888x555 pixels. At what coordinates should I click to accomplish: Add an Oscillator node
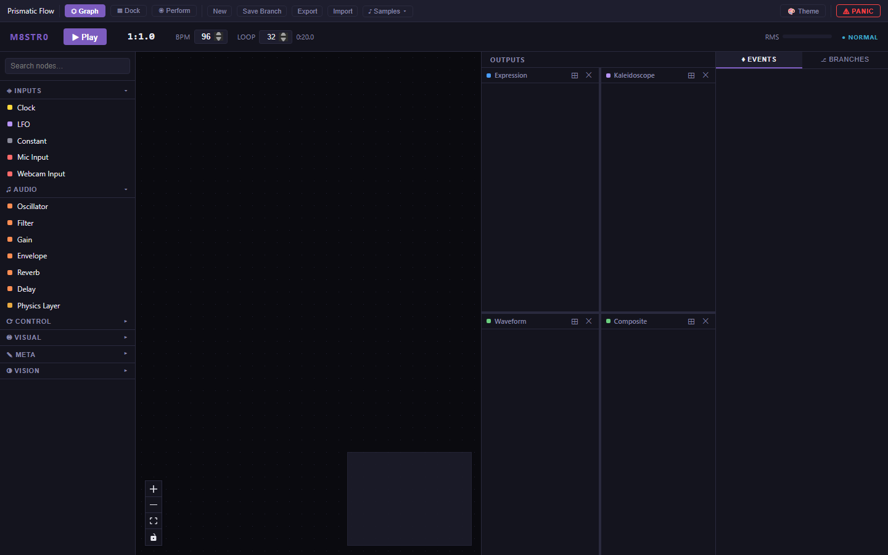pos(67,207)
